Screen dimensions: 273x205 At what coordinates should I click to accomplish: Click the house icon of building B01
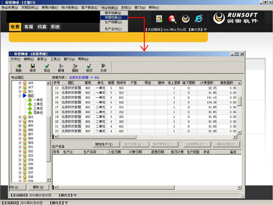(25, 92)
